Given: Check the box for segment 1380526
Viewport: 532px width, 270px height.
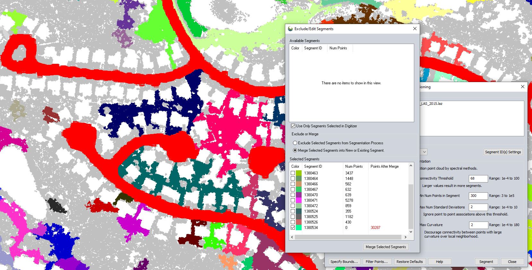Looking at the screenshot, I should 293,222.
